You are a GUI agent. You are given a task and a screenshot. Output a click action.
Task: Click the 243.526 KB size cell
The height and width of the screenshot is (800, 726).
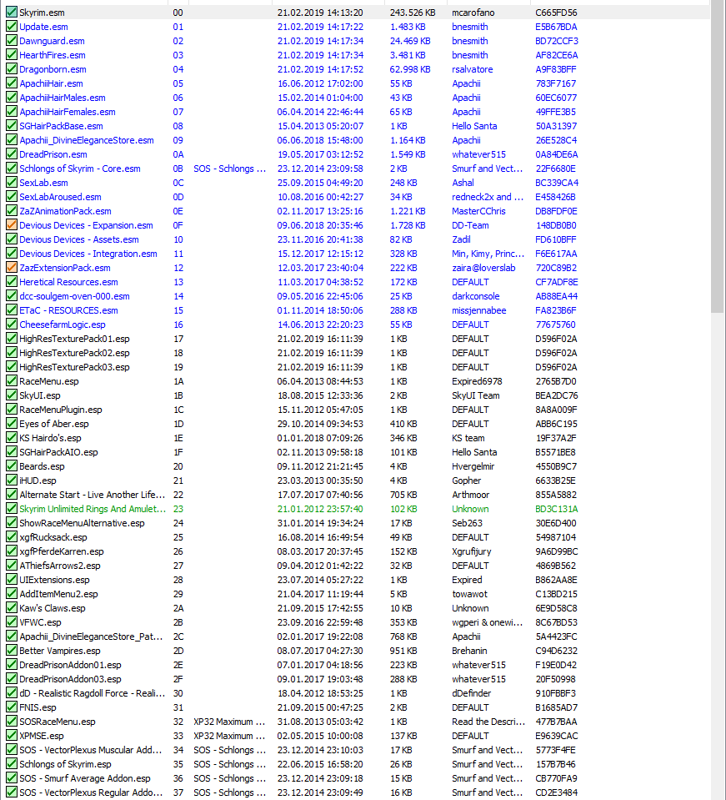click(413, 13)
